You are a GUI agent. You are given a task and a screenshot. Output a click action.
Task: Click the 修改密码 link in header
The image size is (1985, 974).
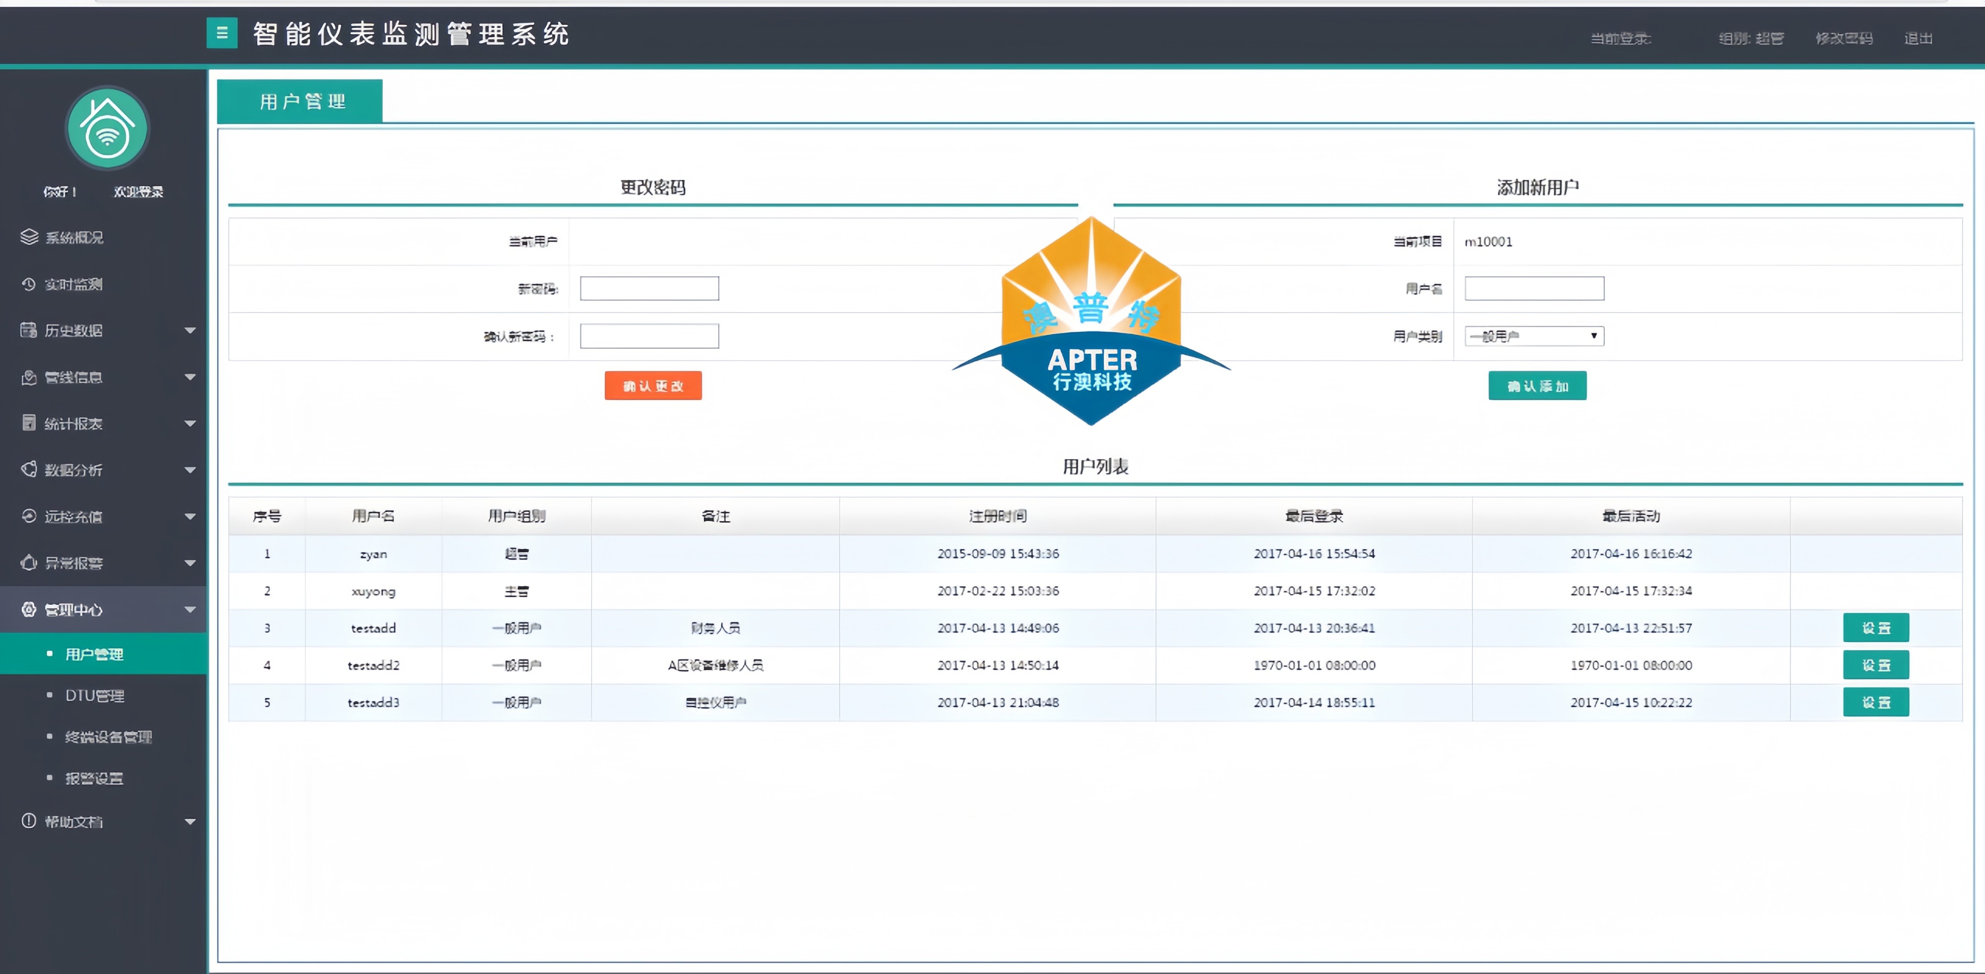(1843, 38)
